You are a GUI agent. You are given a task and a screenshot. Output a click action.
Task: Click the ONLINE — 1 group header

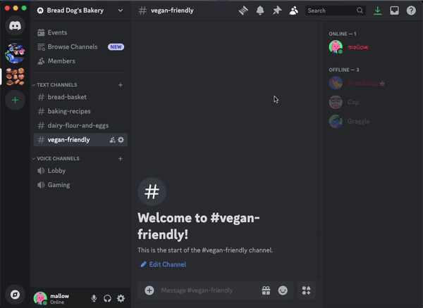(343, 34)
